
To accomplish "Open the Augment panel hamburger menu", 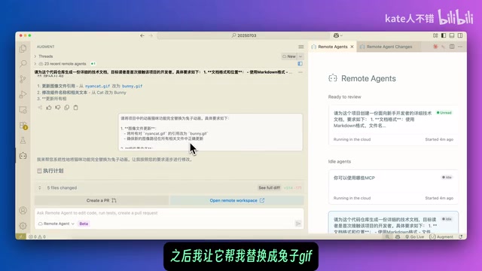I will point(301,47).
